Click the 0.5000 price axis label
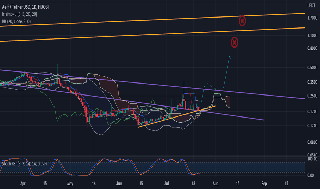The image size is (320, 189). click(312, 68)
